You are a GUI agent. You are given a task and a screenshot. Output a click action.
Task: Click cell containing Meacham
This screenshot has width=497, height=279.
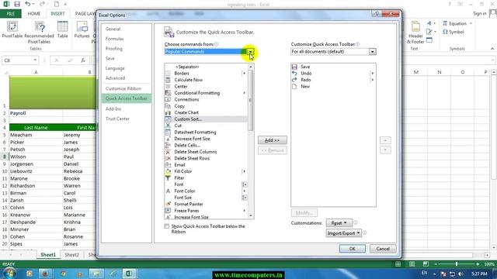[36, 135]
